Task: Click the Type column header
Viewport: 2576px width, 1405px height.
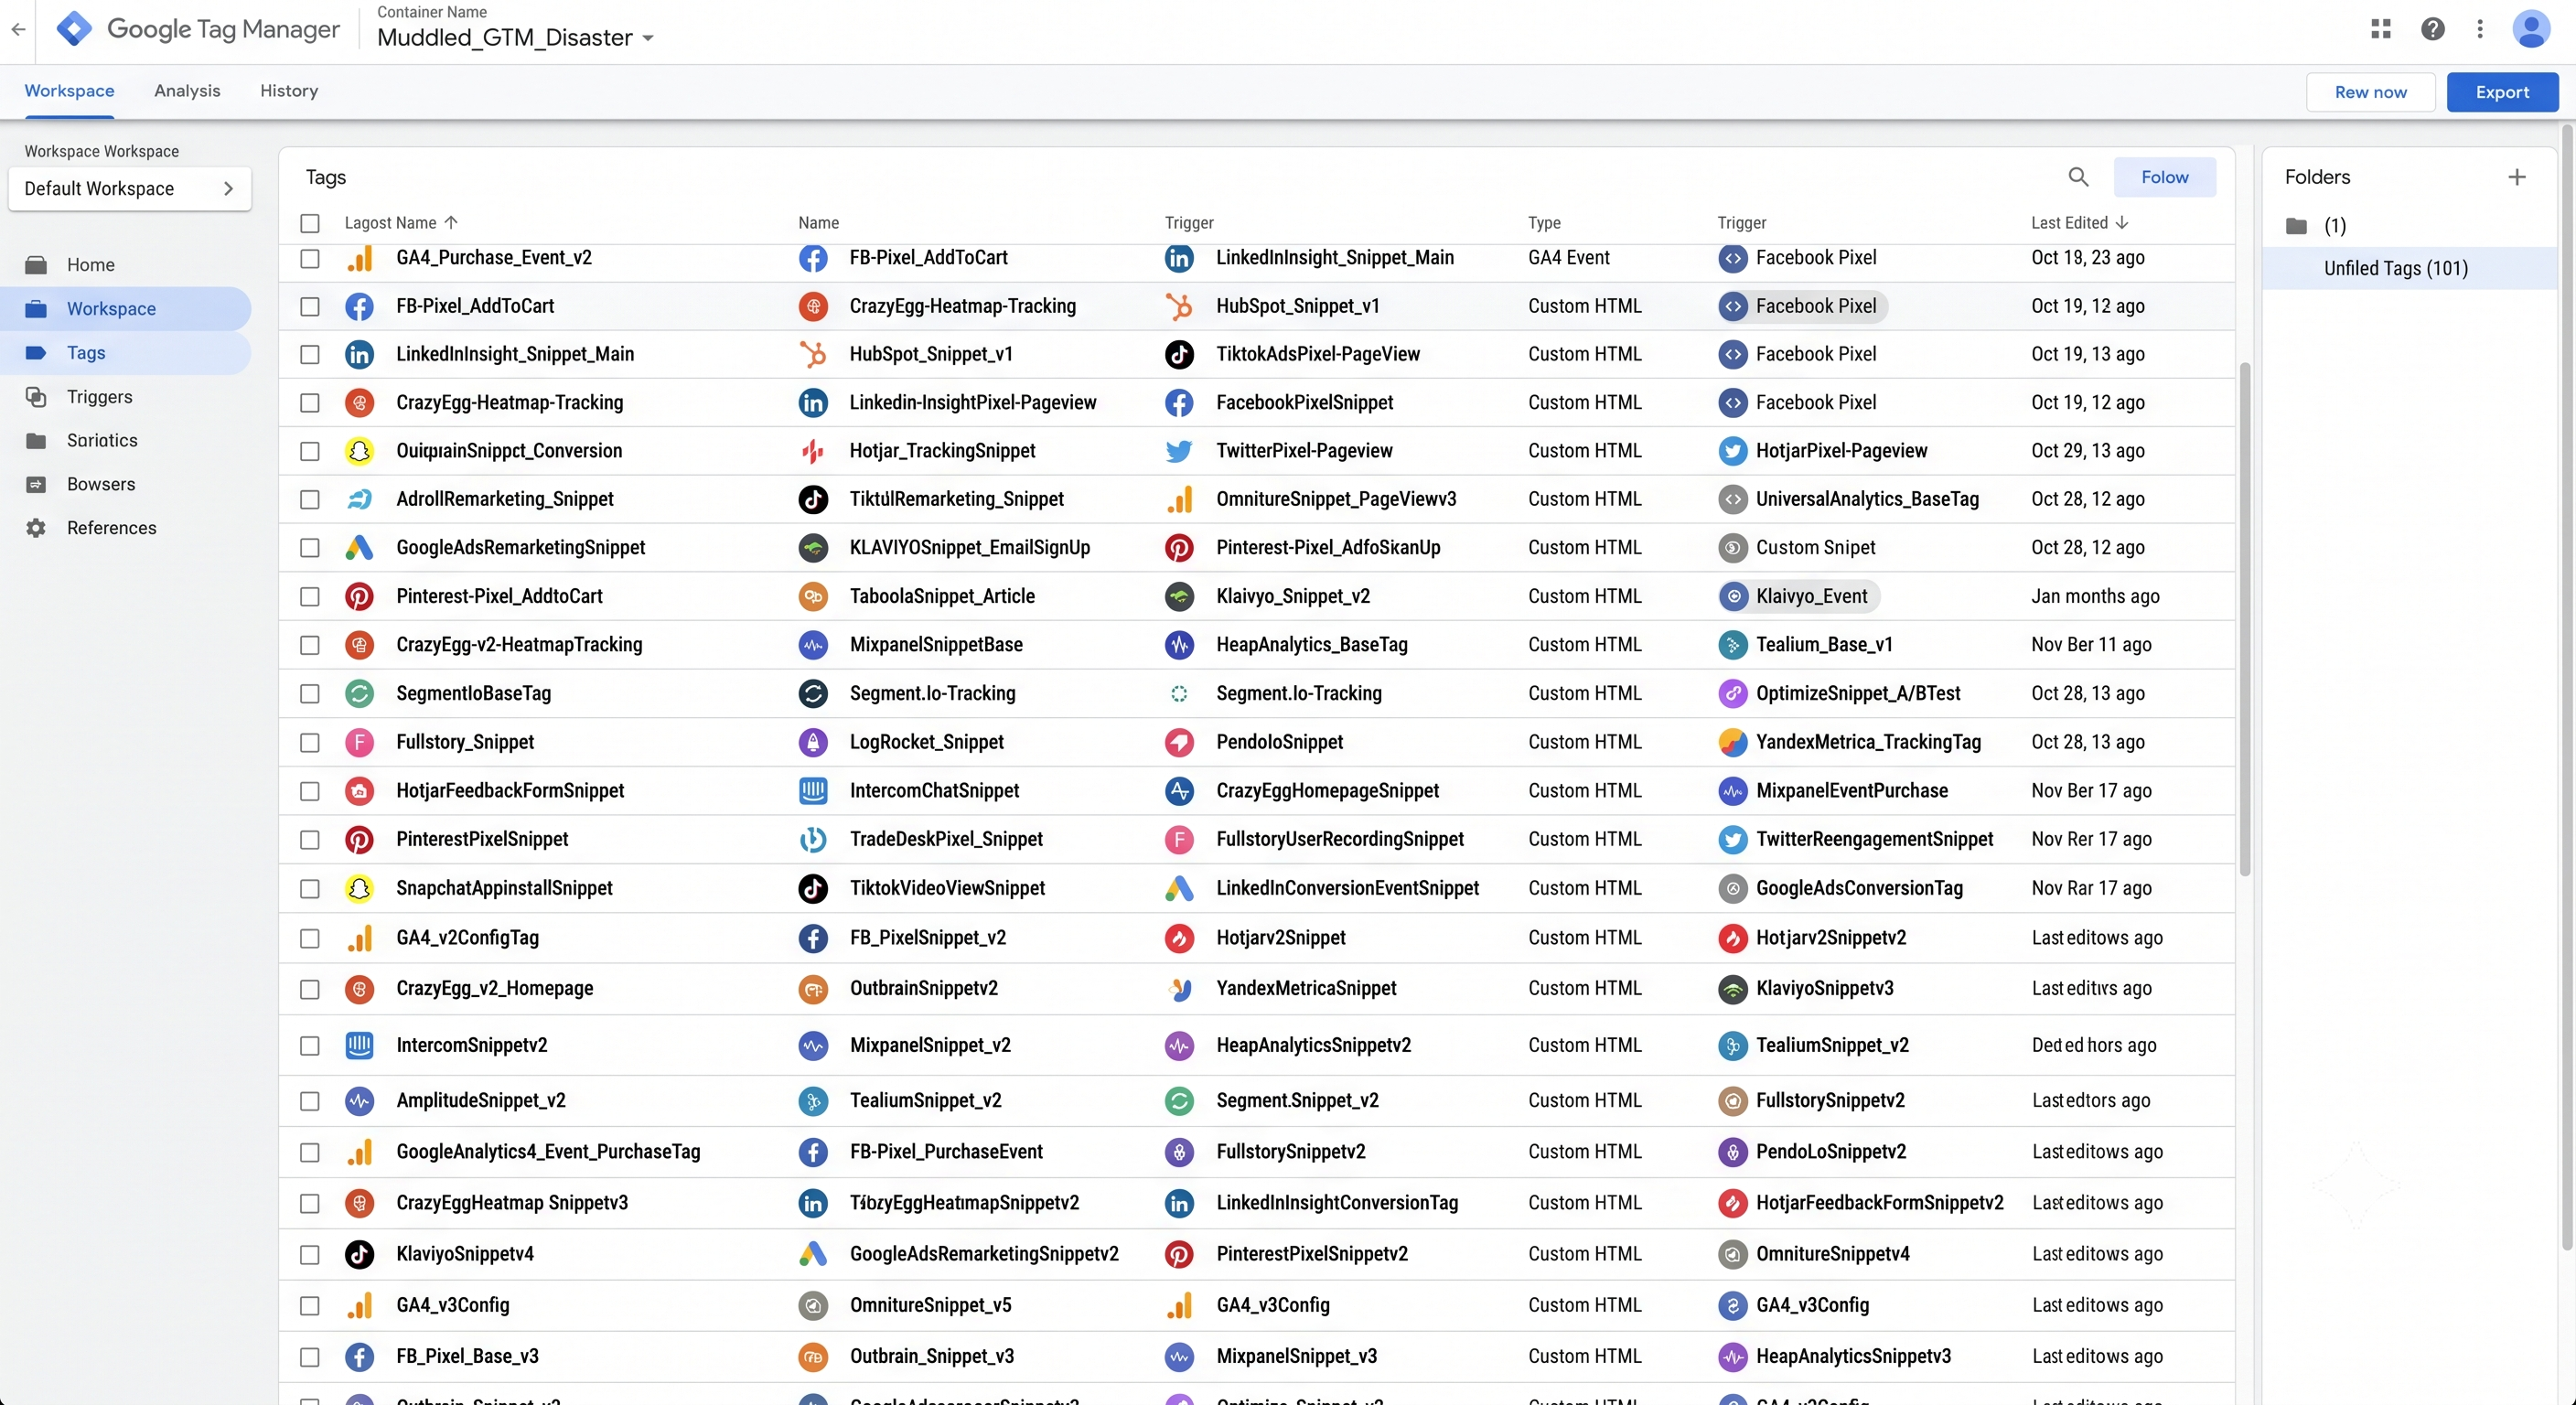Action: pos(1544,223)
